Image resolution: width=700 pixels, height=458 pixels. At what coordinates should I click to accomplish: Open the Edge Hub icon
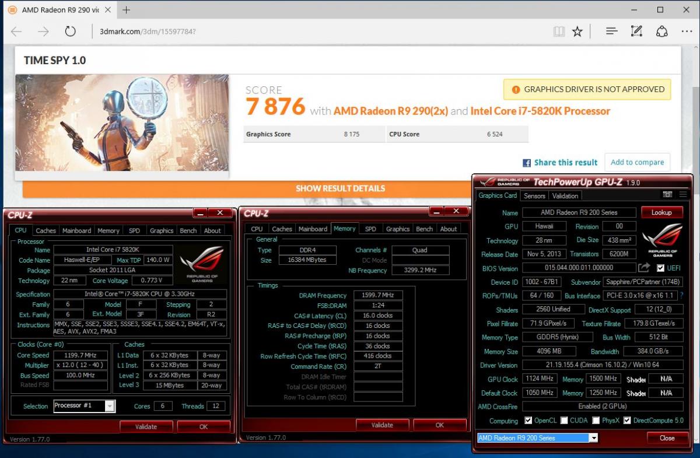(611, 32)
